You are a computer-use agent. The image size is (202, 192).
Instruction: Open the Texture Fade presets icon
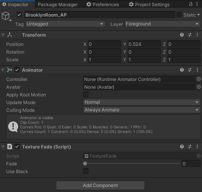click(x=190, y=147)
